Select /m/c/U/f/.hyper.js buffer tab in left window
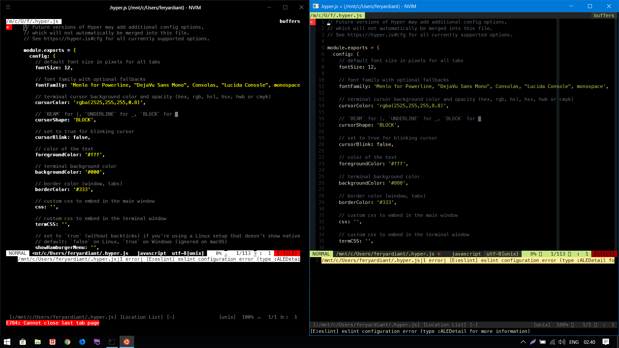The width and height of the screenshot is (619, 348). pyautogui.click(x=34, y=21)
